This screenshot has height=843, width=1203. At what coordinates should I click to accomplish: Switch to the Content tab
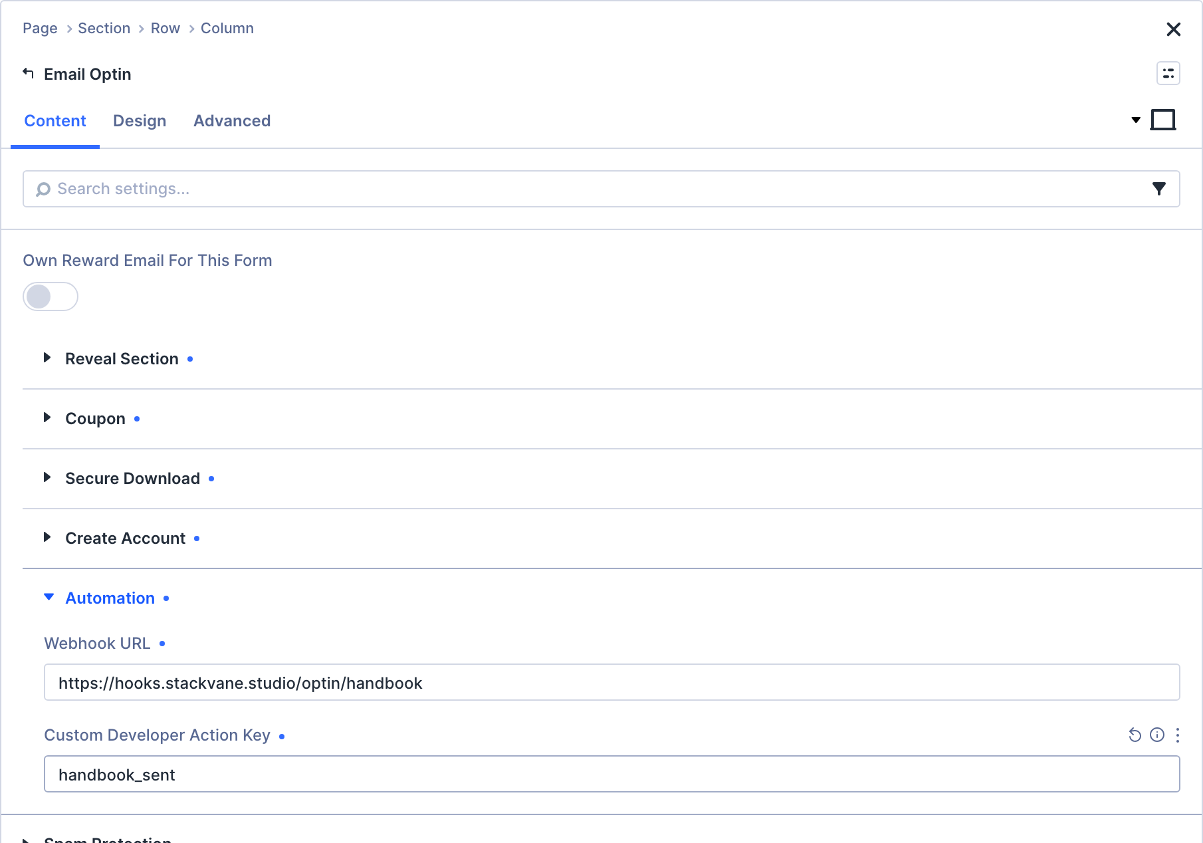pyautogui.click(x=55, y=121)
